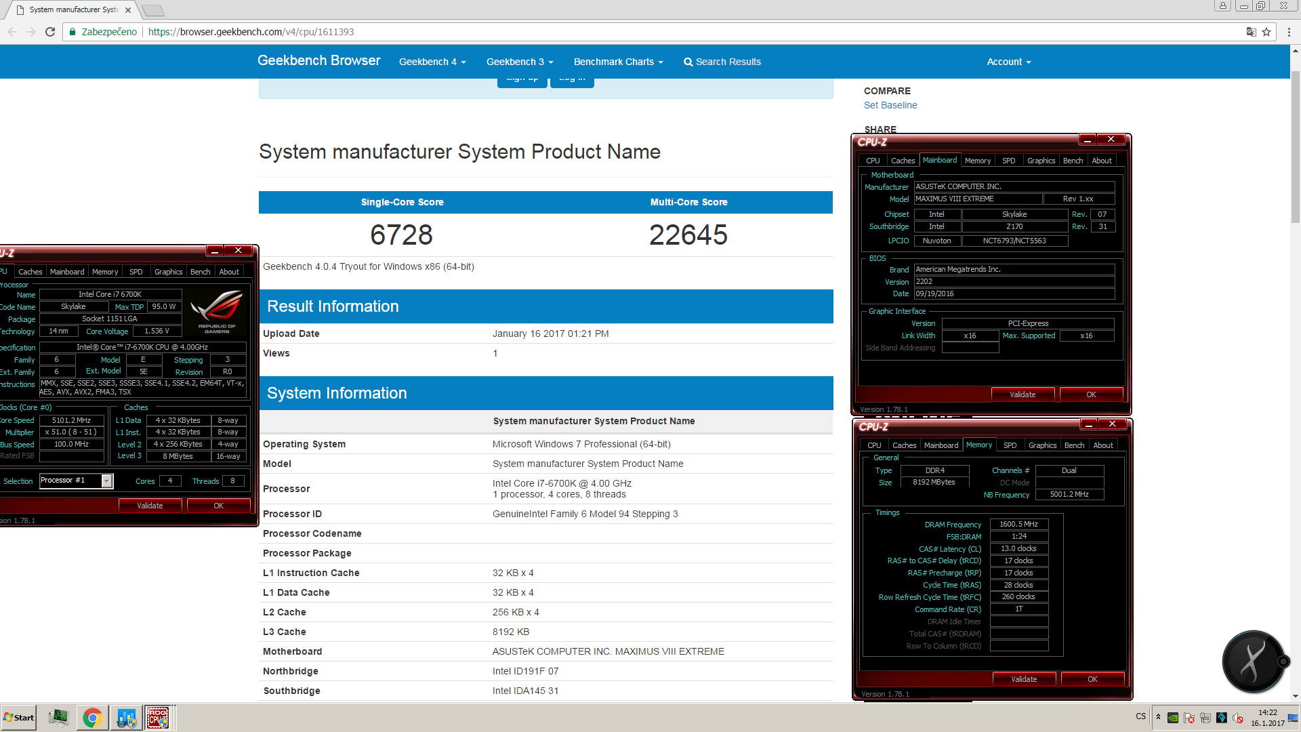Click the multi-core score 22645

pos(688,235)
